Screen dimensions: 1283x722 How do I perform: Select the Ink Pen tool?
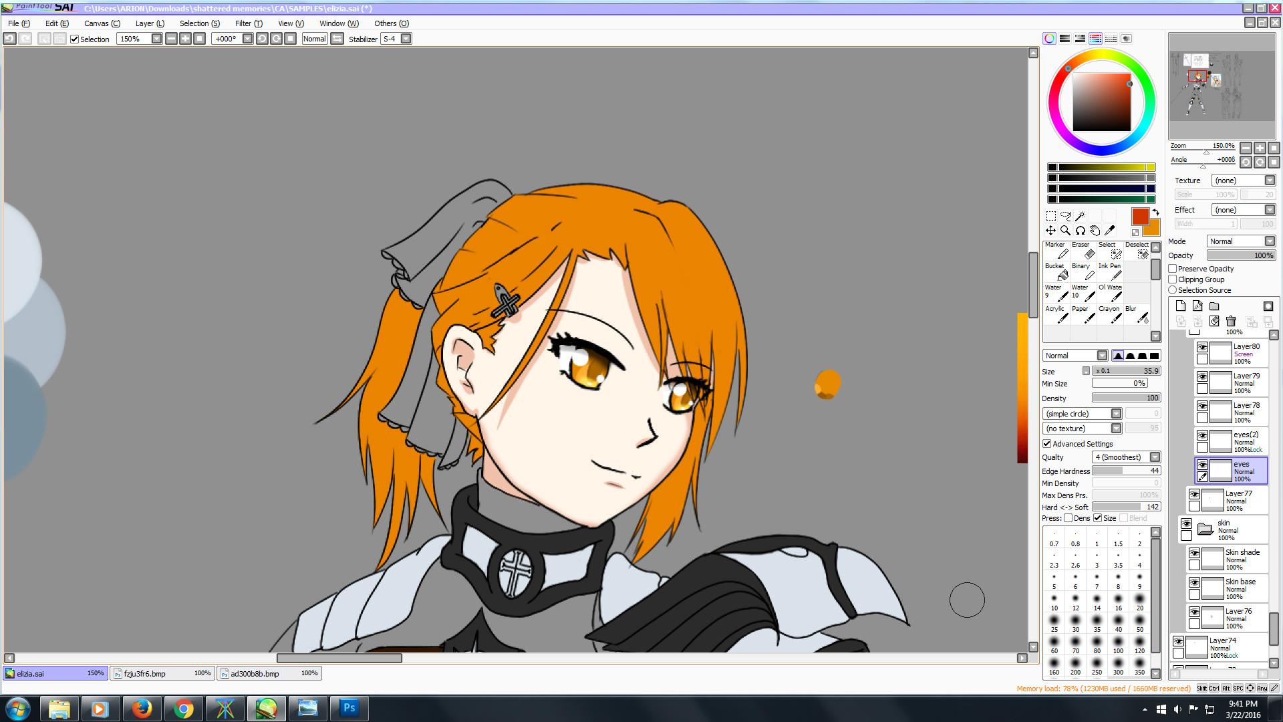(x=1109, y=272)
